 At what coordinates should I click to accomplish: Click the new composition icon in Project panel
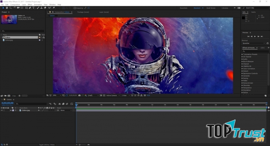[x=9, y=96]
